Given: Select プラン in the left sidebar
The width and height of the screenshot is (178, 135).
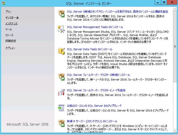Looking at the screenshot, I should 8,12.
